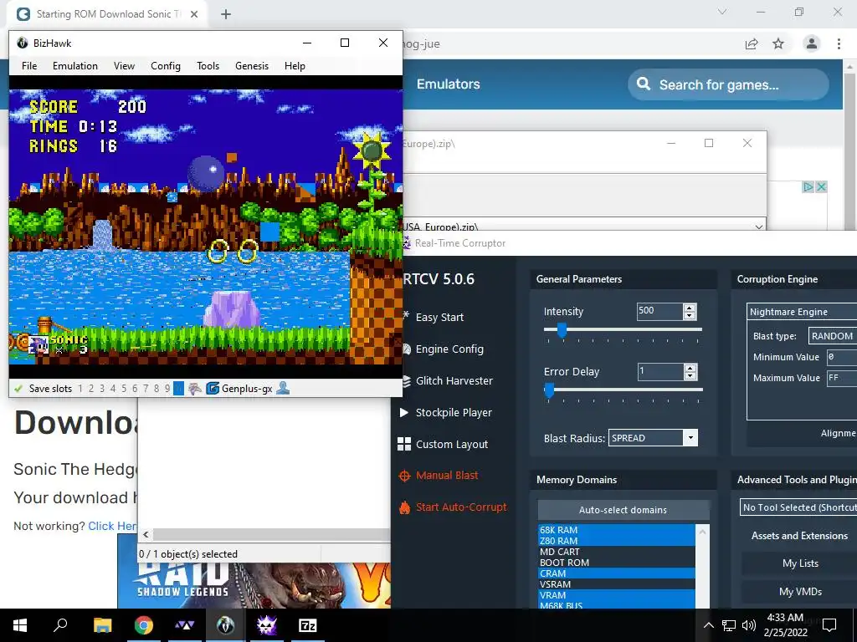This screenshot has width=857, height=642.
Task: Open a new browser tab
Action: (226, 14)
